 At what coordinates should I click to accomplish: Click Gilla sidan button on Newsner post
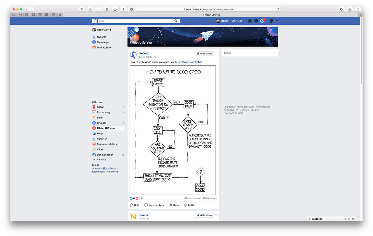[204, 215]
